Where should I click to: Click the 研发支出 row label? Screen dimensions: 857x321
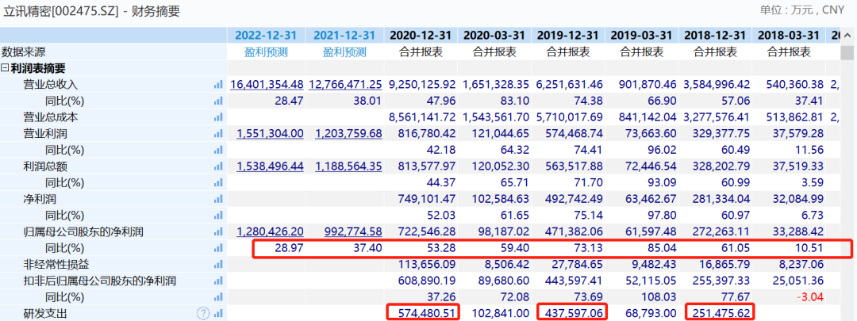(44, 314)
